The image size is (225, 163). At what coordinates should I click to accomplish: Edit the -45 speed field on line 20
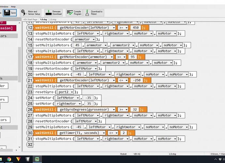78,74
